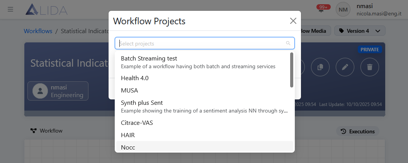
Task: Pick the MUSA project from list
Action: pyautogui.click(x=205, y=91)
